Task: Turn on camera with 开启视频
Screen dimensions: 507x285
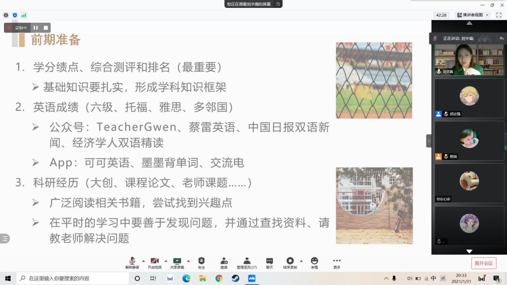Action: [x=154, y=262]
